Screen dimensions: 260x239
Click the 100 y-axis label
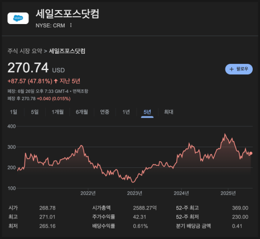(x=12, y=188)
